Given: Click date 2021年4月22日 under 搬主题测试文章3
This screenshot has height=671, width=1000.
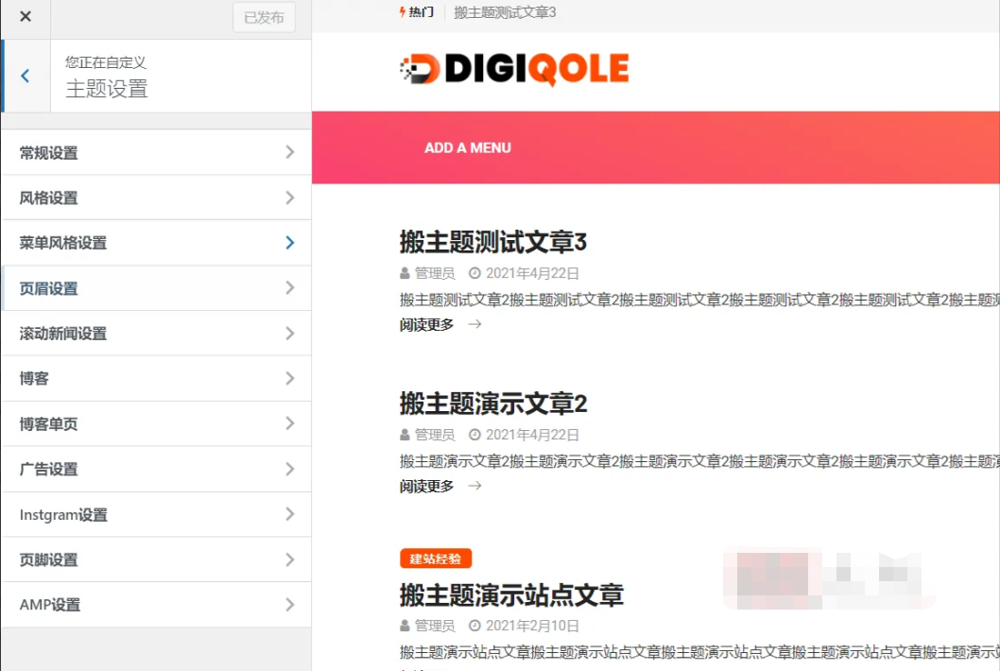Looking at the screenshot, I should tap(532, 274).
